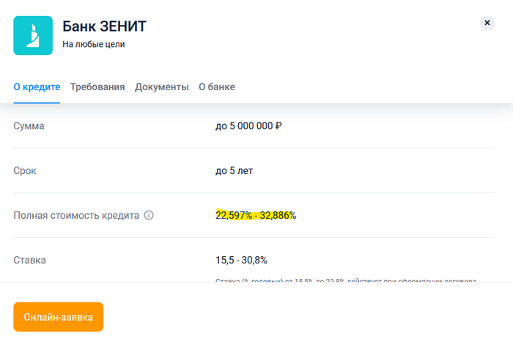
Task: Click the small rate footnote text
Action: pyautogui.click(x=346, y=280)
